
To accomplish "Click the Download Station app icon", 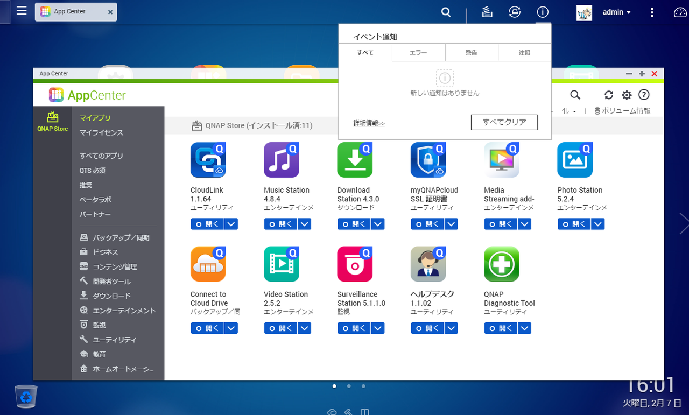I will click(355, 160).
